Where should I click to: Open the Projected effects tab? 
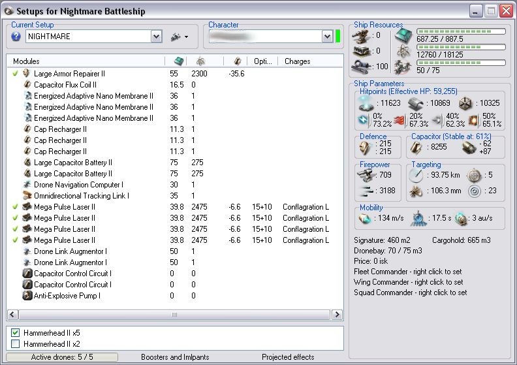(288, 357)
